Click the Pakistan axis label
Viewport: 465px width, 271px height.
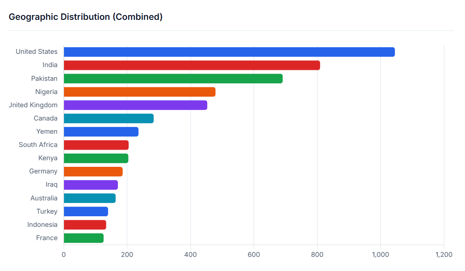[44, 79]
